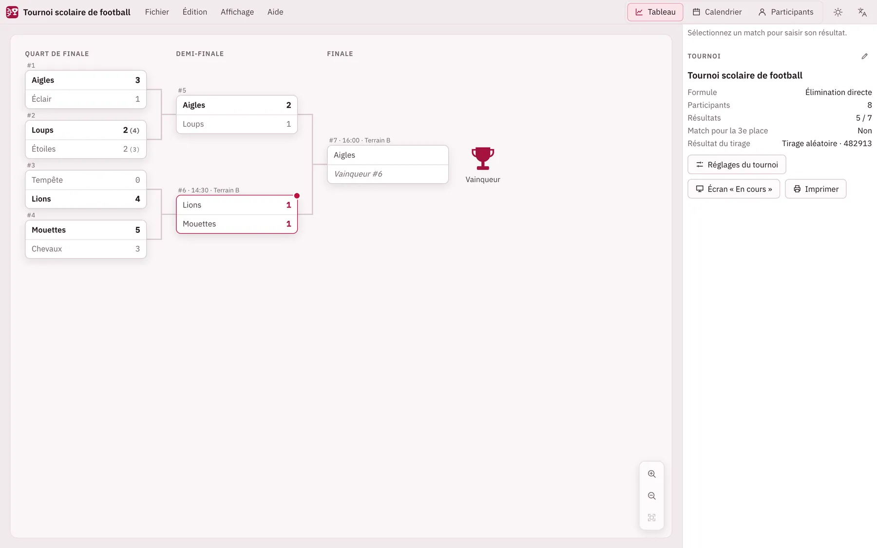The height and width of the screenshot is (548, 877).
Task: Click the Élimination directe formula value
Action: (x=839, y=93)
